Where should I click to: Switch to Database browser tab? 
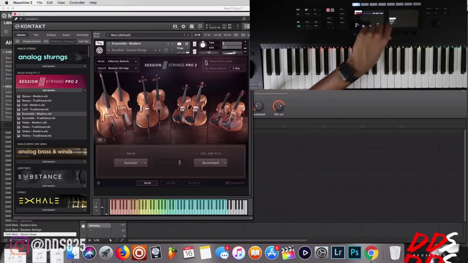pos(51,35)
